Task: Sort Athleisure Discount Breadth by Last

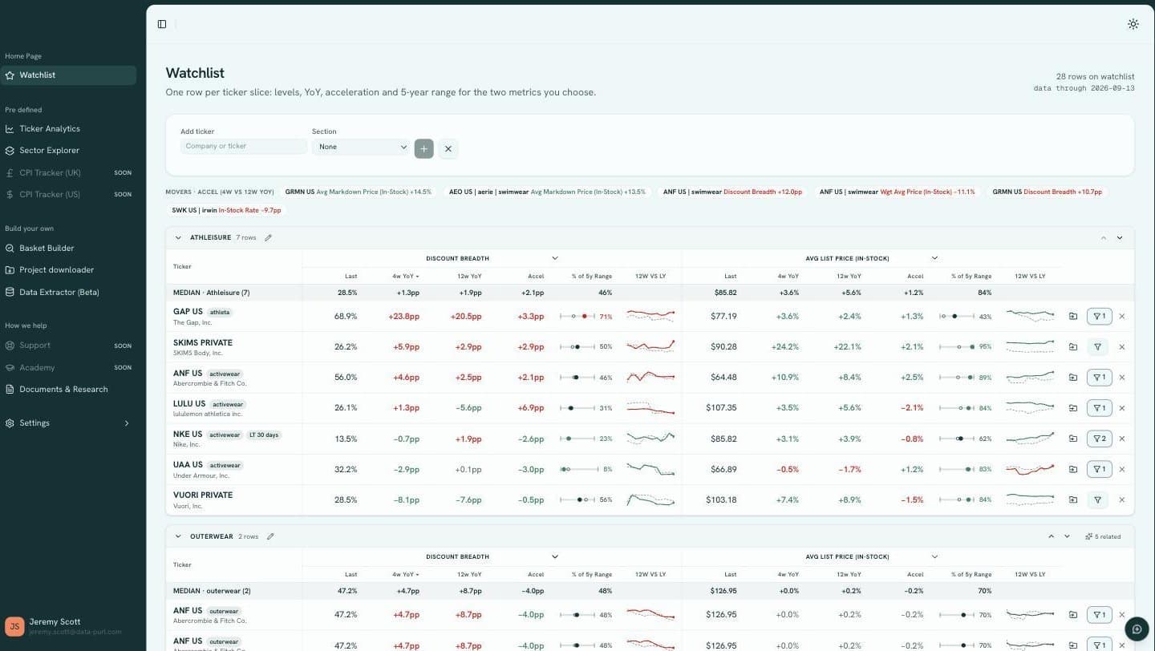Action: [351, 277]
